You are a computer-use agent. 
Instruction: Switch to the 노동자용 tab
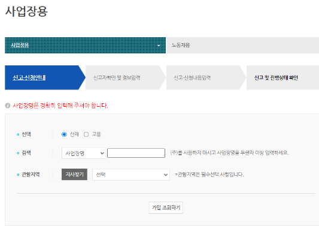(242, 45)
